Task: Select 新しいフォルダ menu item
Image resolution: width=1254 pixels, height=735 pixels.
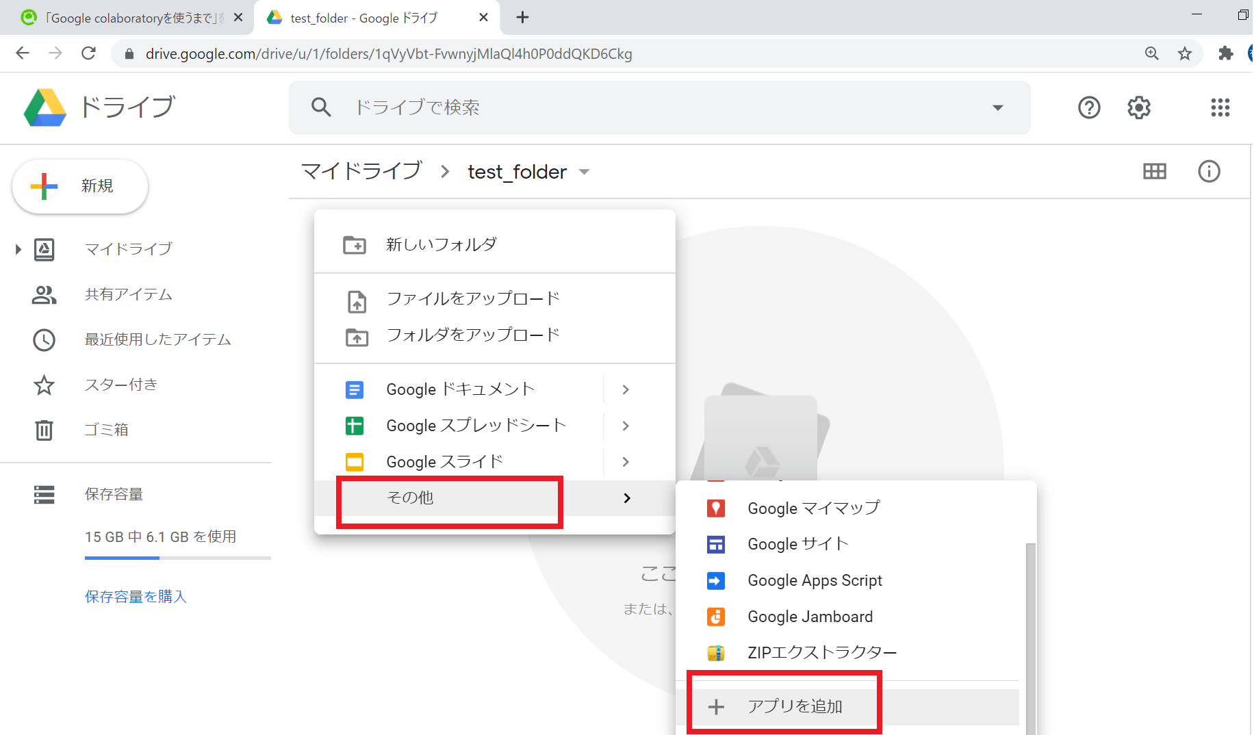Action: coord(495,245)
